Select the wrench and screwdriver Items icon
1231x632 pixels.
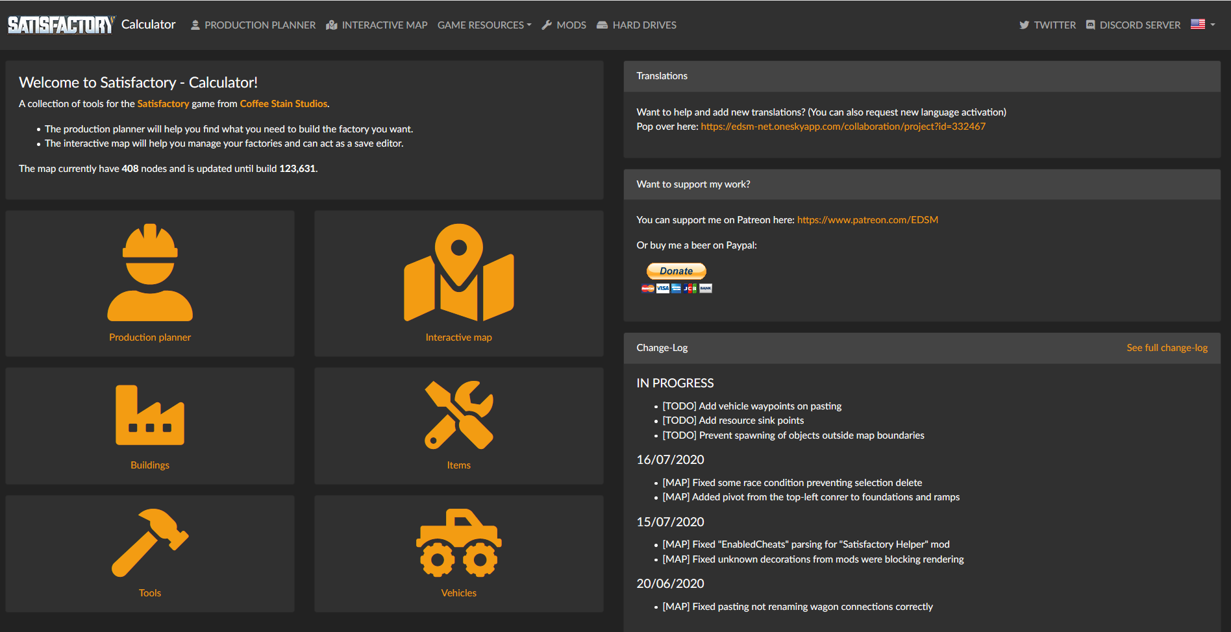[458, 415]
